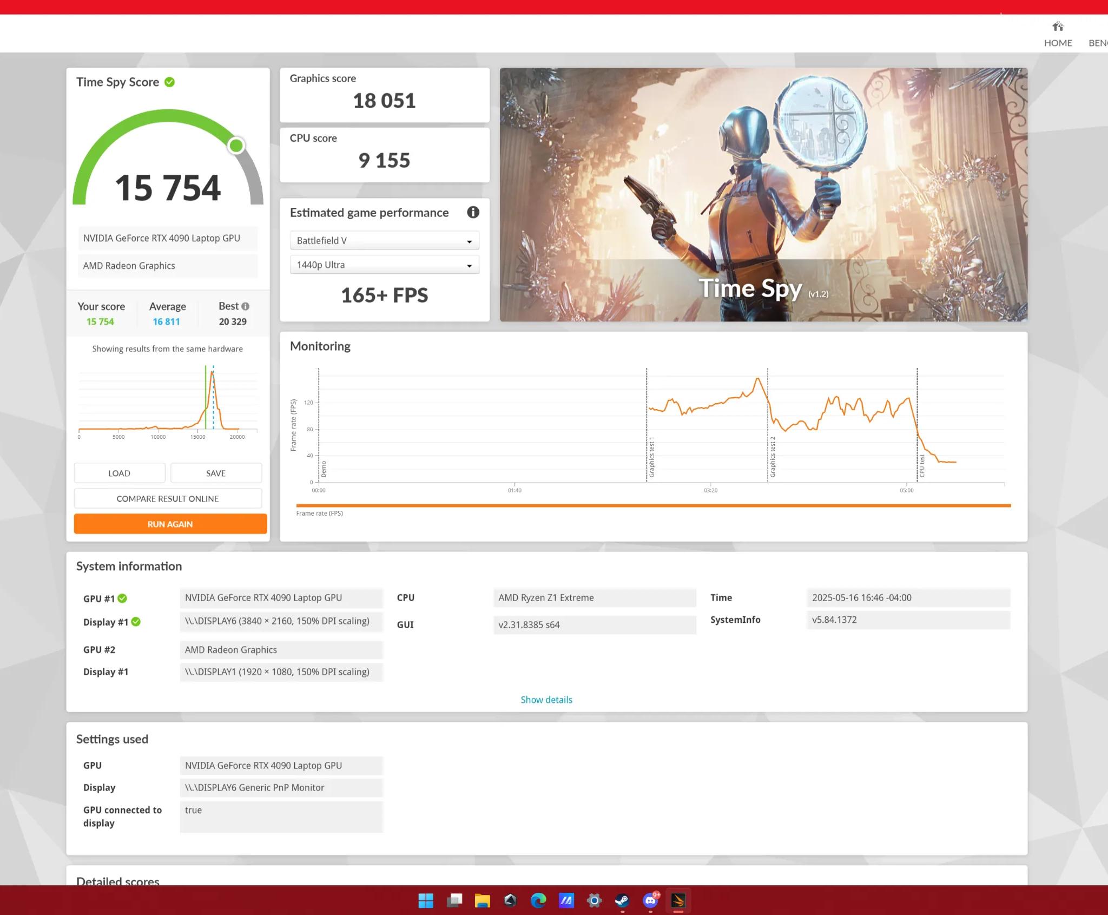
Task: Click the Estimated game performance info icon
Action: (473, 212)
